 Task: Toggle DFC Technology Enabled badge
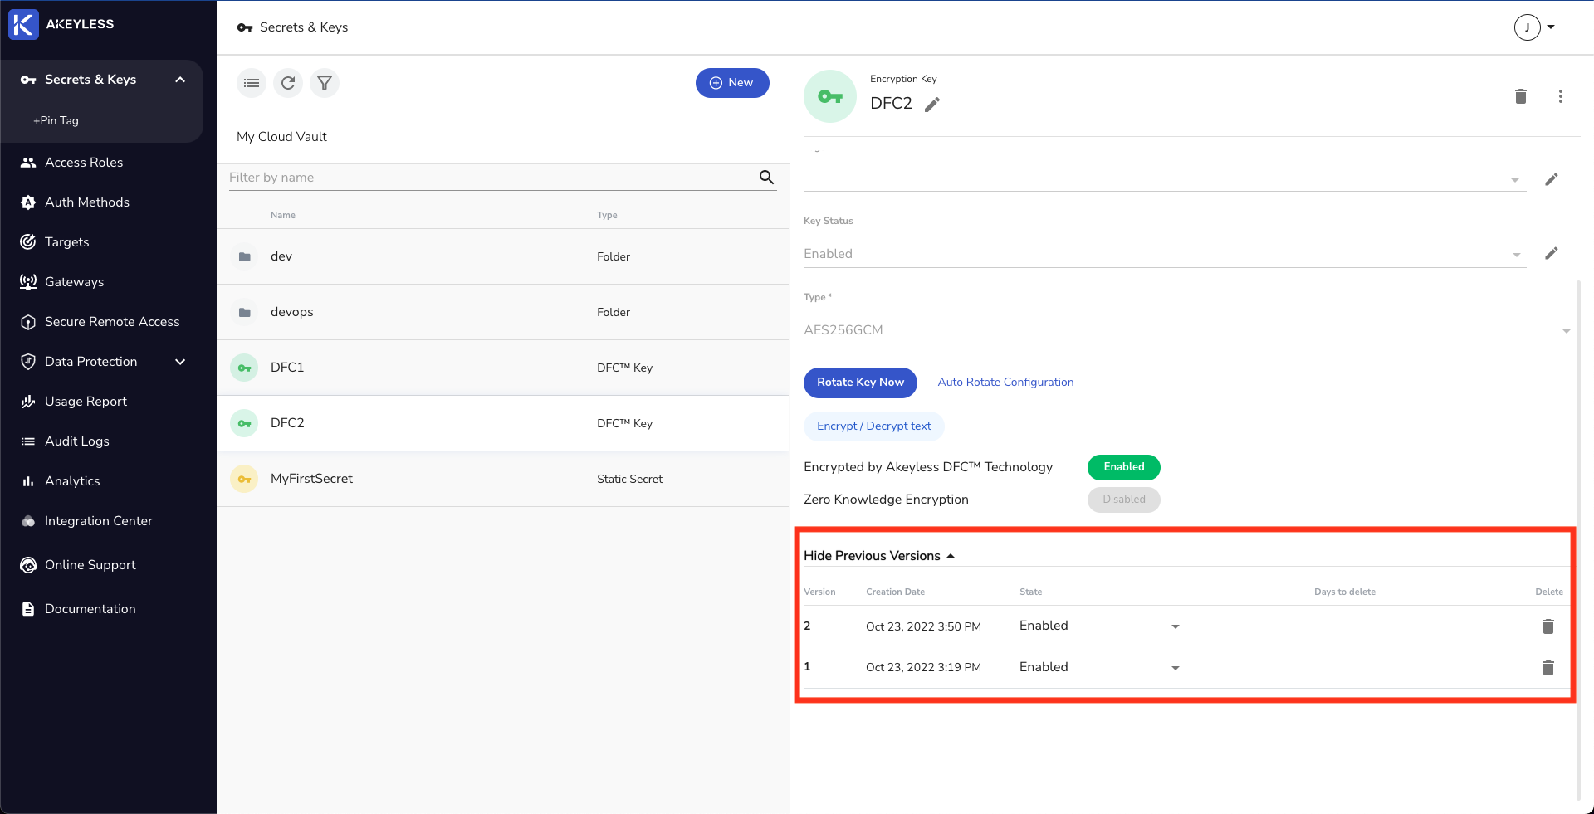(1123, 467)
